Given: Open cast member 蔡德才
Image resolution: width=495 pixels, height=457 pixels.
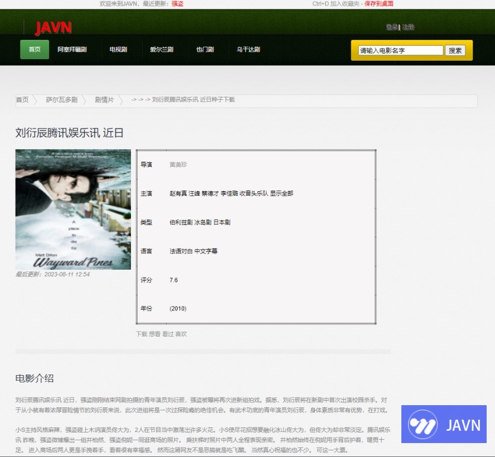Looking at the screenshot, I should point(210,193).
